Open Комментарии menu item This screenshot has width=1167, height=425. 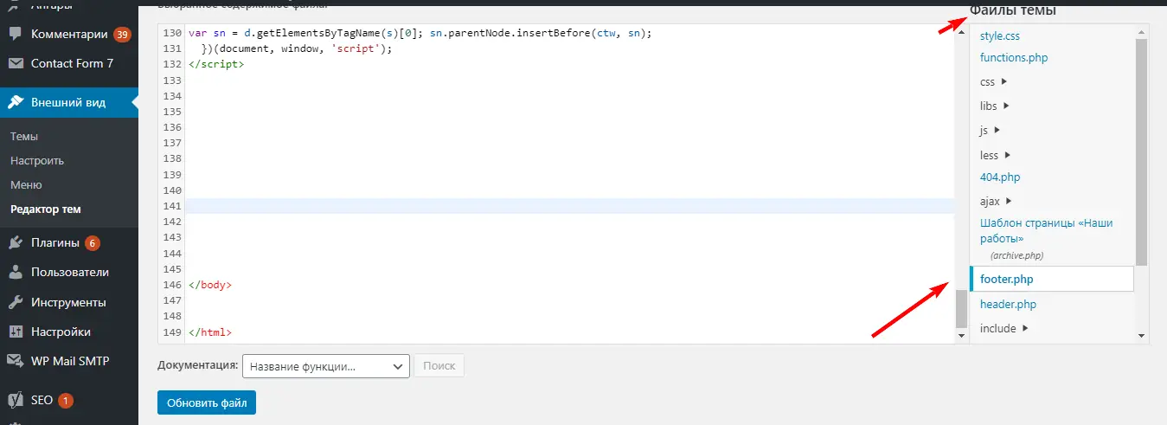69,35
